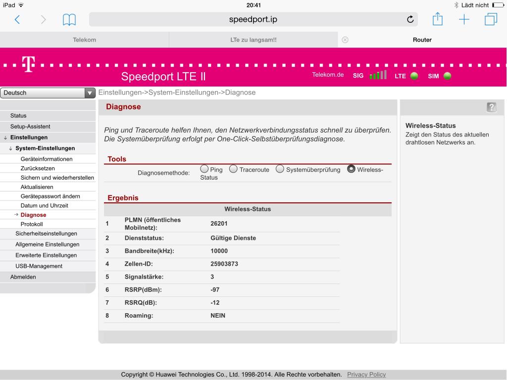Click the Speedport LTE II title
The width and height of the screenshot is (507, 380).
click(163, 77)
